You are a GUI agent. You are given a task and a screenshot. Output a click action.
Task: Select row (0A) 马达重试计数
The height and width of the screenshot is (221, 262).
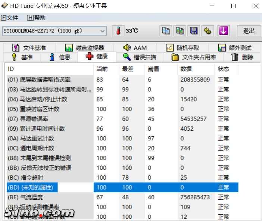pyautogui.click(x=122, y=138)
